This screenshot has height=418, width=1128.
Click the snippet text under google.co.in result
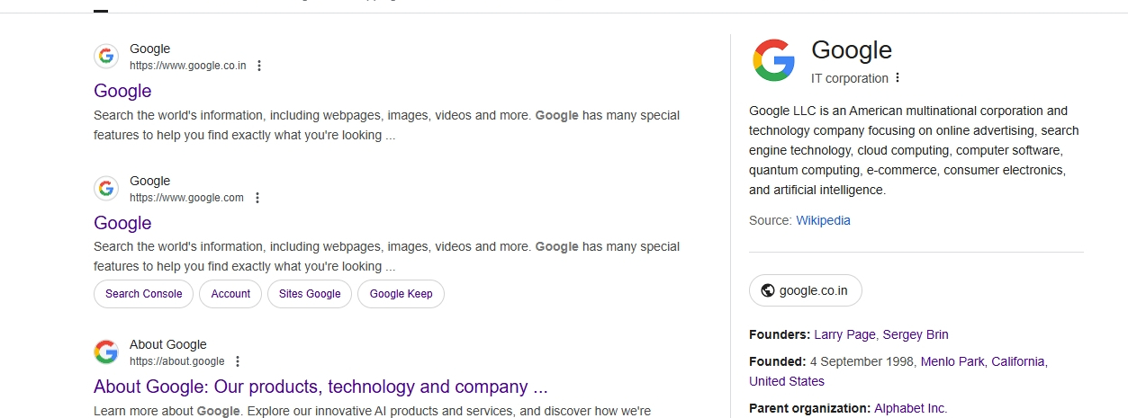386,126
